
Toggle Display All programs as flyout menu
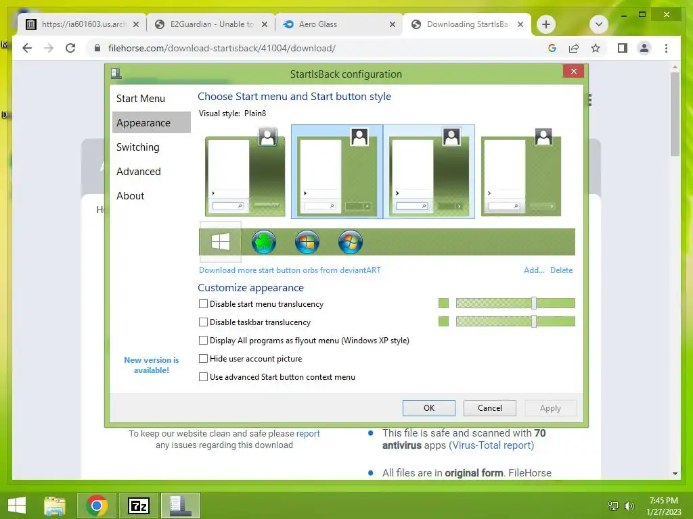203,341
